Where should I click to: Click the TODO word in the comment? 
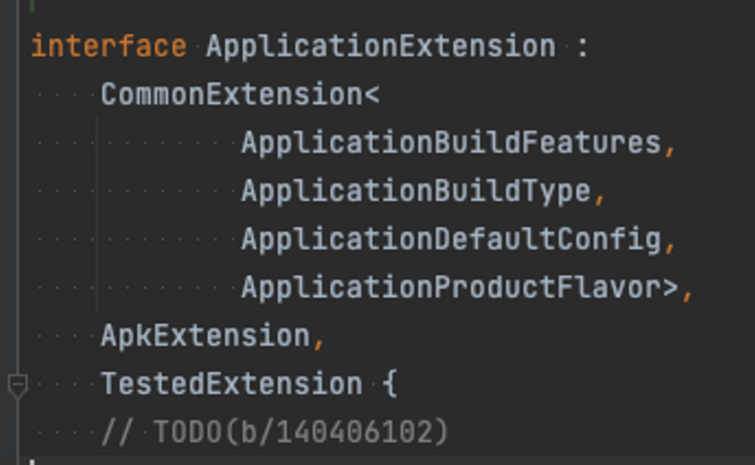pyautogui.click(x=188, y=432)
